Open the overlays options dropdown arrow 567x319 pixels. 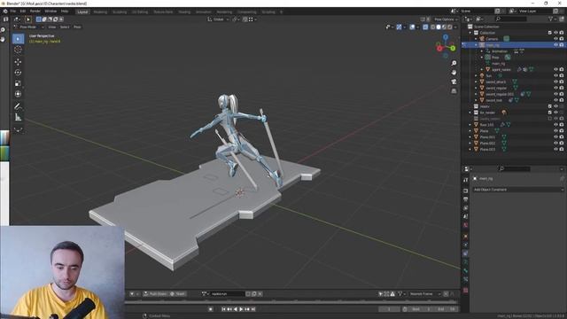coord(417,27)
